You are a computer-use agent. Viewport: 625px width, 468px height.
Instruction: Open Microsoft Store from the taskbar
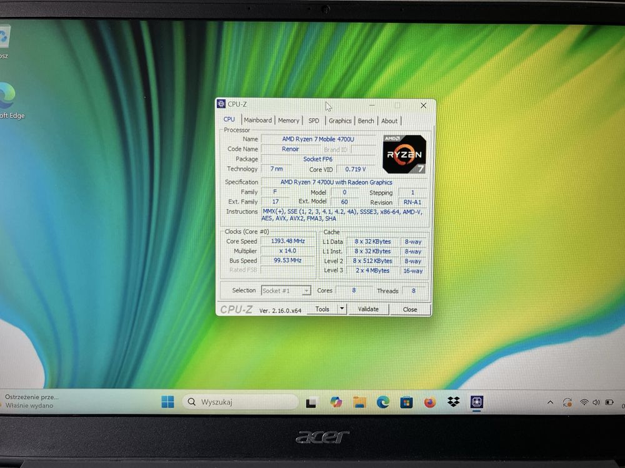(406, 402)
